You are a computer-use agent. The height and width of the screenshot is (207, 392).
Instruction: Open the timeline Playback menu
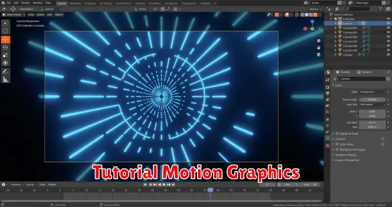pyautogui.click(x=17, y=185)
